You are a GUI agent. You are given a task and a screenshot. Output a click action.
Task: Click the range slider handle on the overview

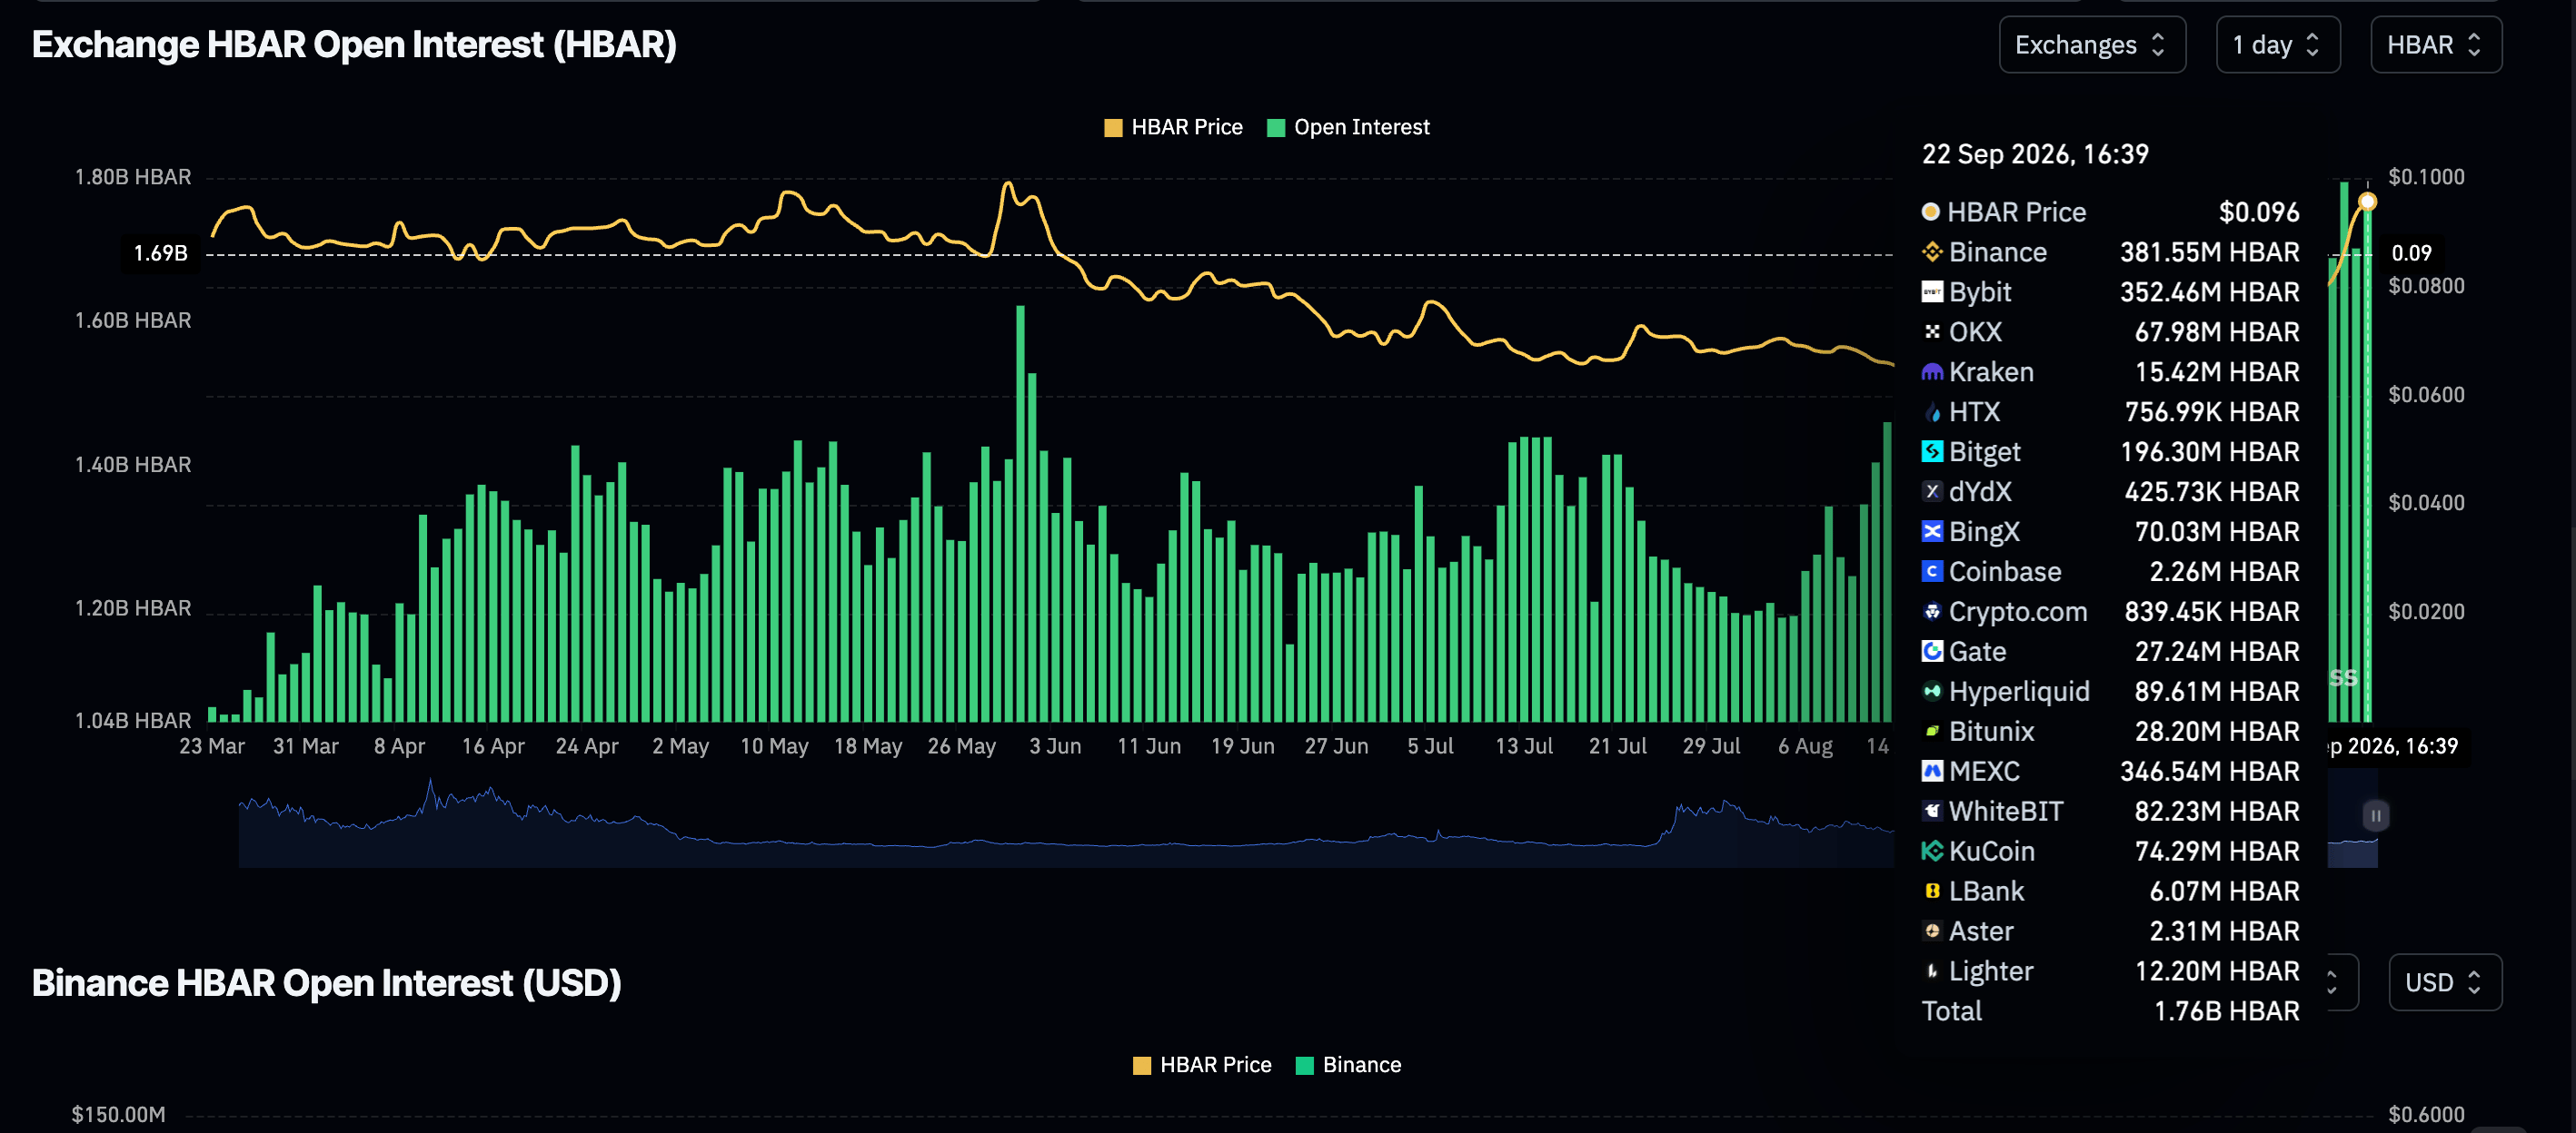[2376, 816]
